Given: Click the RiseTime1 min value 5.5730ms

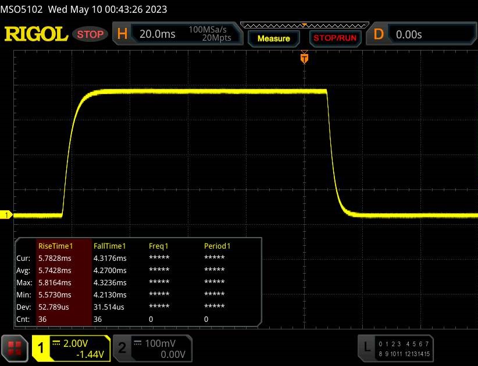Looking at the screenshot, I should click(x=55, y=295).
